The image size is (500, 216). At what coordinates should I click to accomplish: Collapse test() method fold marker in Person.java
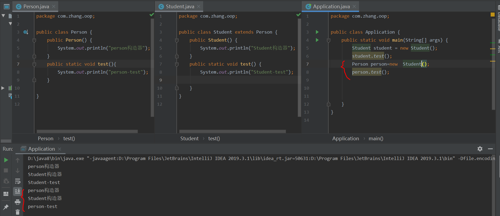click(34, 64)
